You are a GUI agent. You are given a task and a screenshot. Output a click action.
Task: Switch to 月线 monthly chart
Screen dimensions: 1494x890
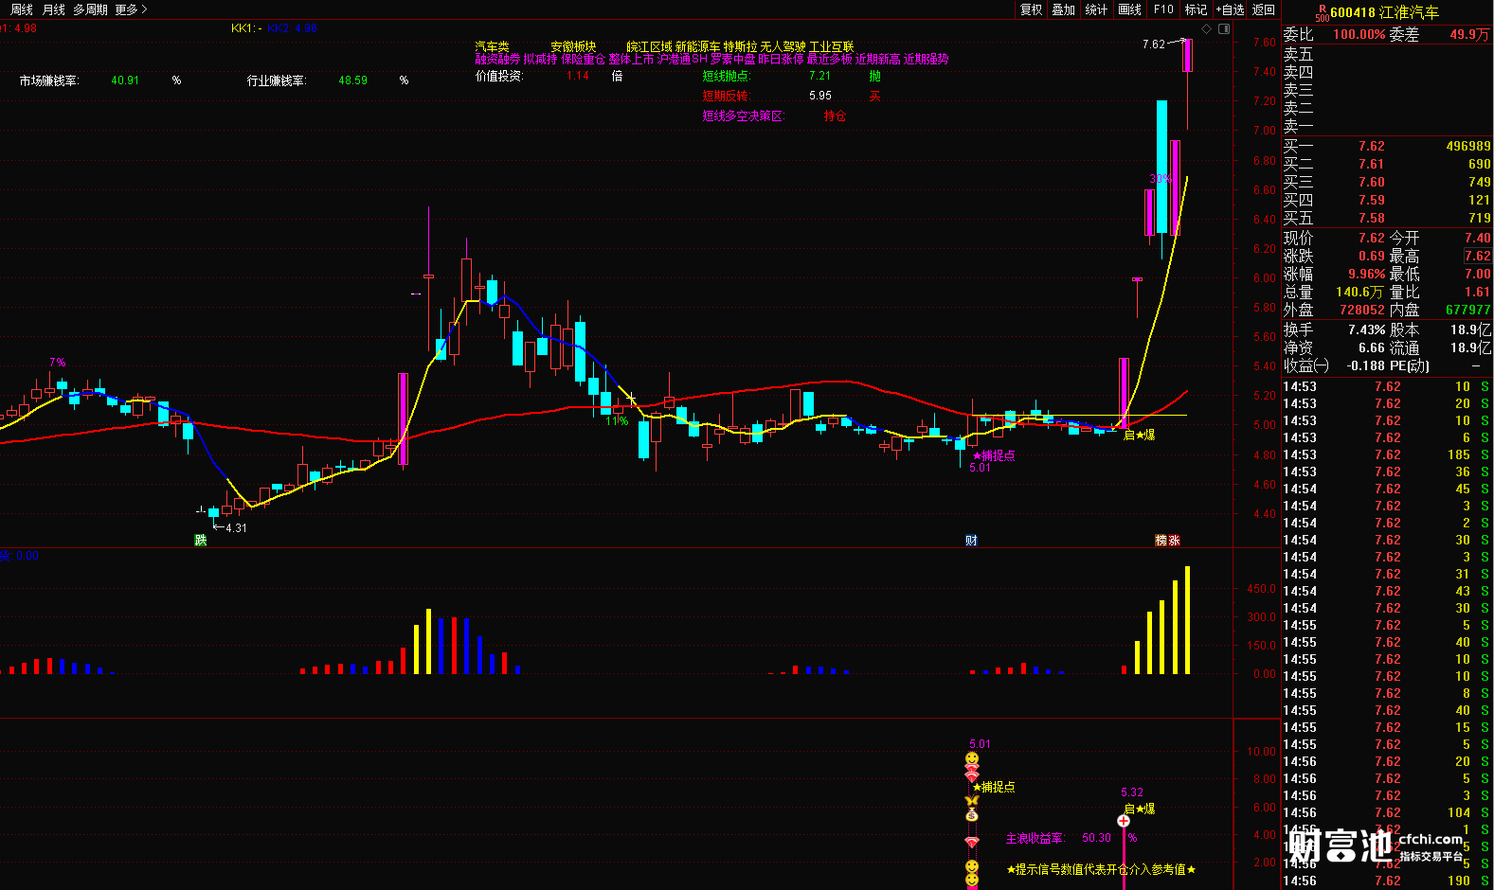54,9
